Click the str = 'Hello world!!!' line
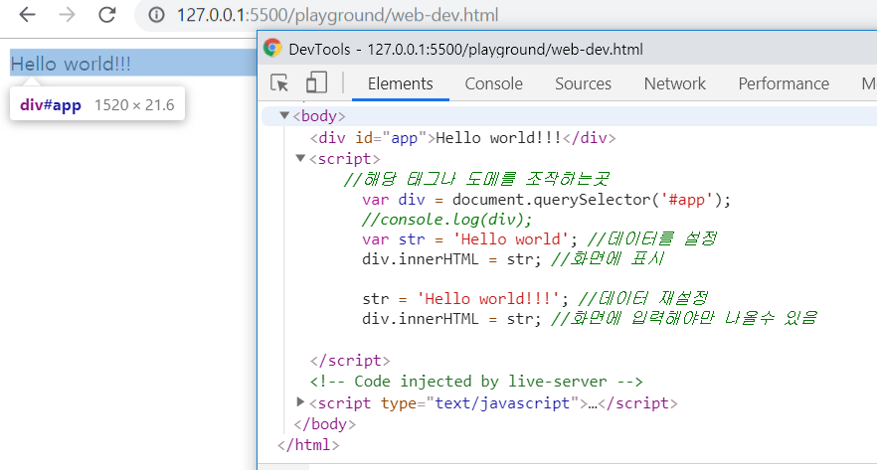This screenshot has width=877, height=470. coord(465,298)
